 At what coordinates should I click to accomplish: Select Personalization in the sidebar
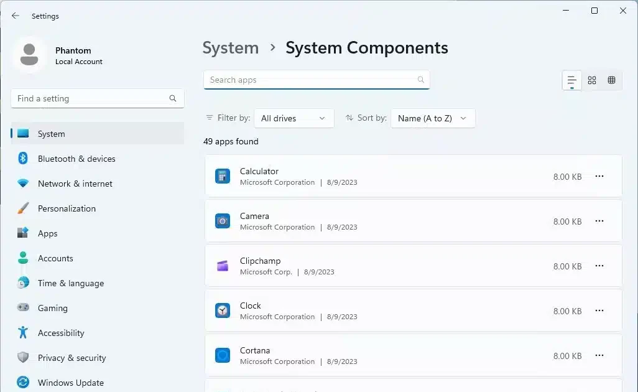pyautogui.click(x=67, y=208)
